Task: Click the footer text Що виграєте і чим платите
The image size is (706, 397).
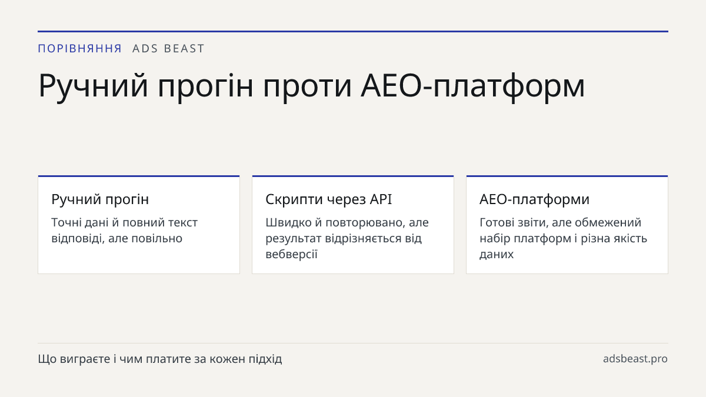Action: point(160,359)
